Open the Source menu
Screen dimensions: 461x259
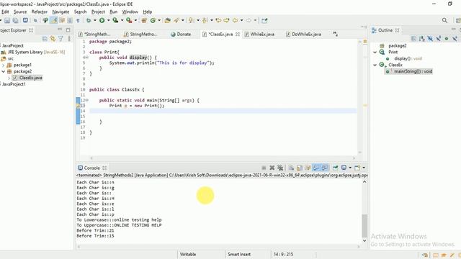coord(20,12)
